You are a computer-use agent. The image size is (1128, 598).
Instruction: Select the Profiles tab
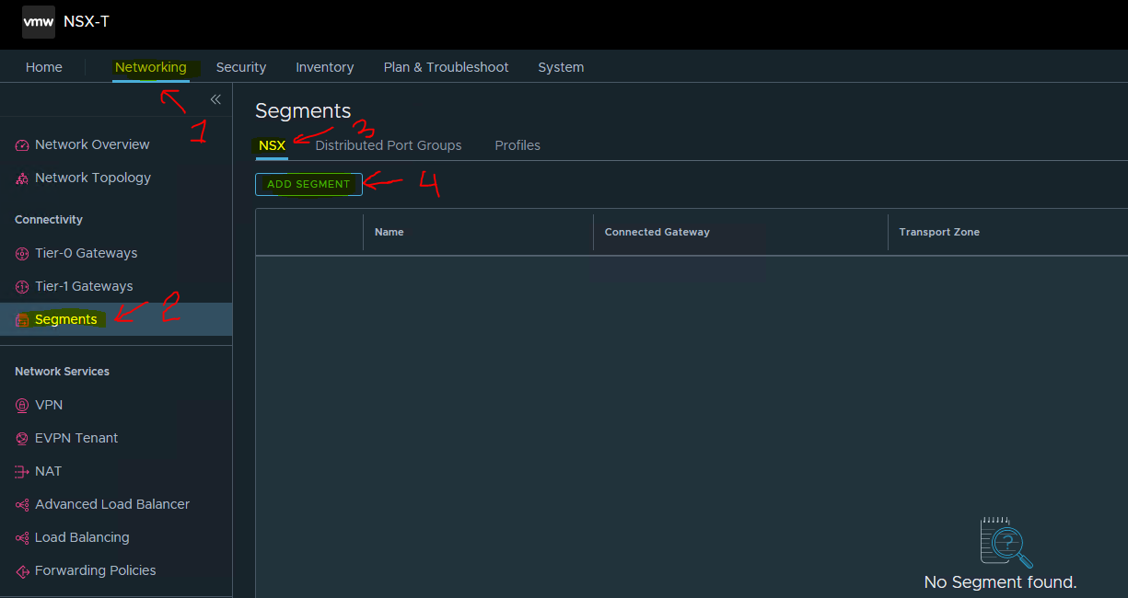click(517, 145)
